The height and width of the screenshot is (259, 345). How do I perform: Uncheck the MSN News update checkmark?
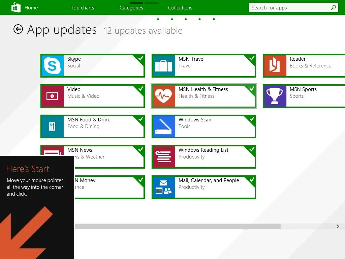[x=140, y=149]
